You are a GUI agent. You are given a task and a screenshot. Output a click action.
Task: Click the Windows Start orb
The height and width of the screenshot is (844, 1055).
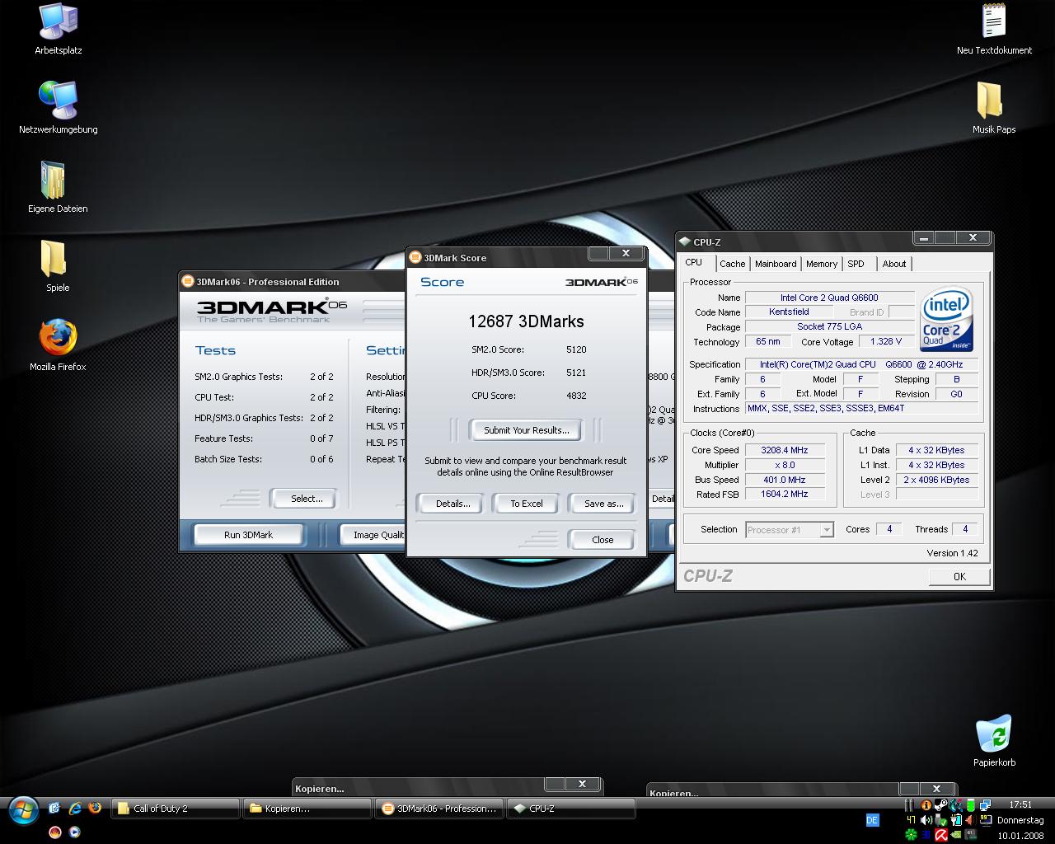pos(24,811)
